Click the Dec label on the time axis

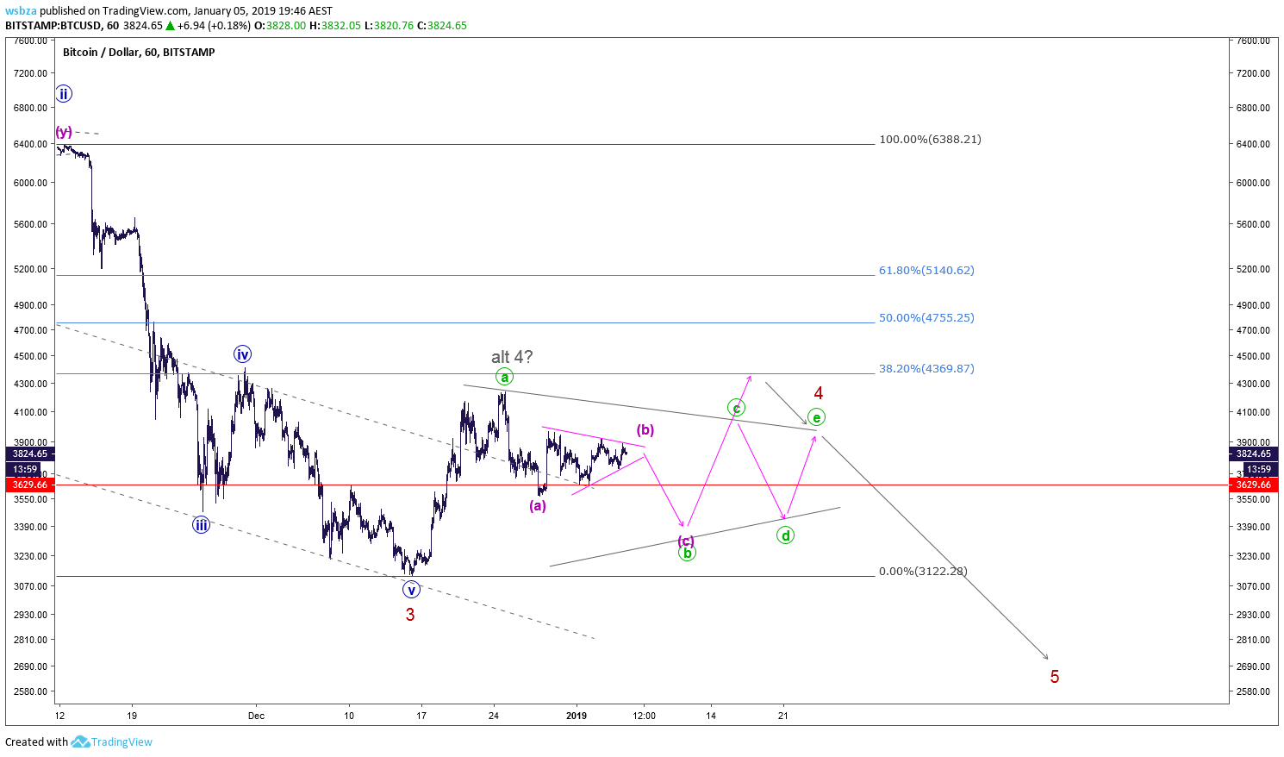coord(256,716)
